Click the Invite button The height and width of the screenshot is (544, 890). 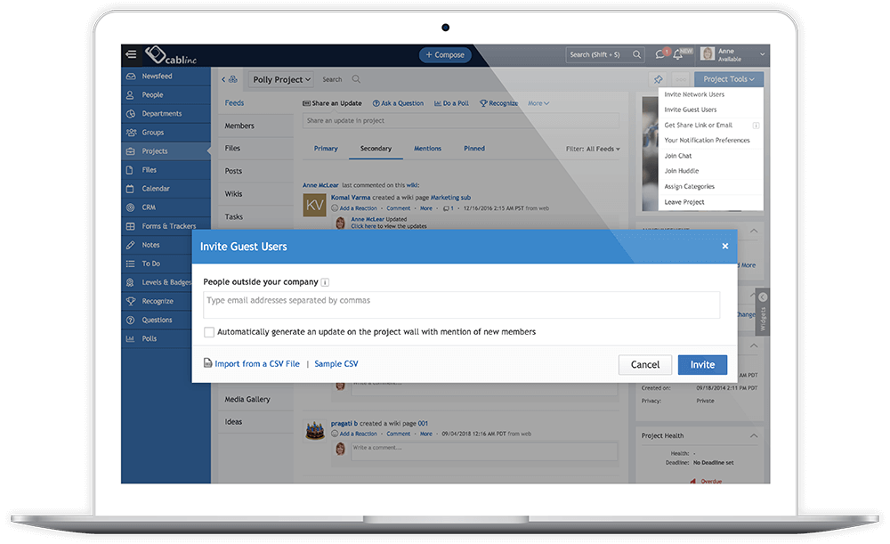[x=702, y=364]
